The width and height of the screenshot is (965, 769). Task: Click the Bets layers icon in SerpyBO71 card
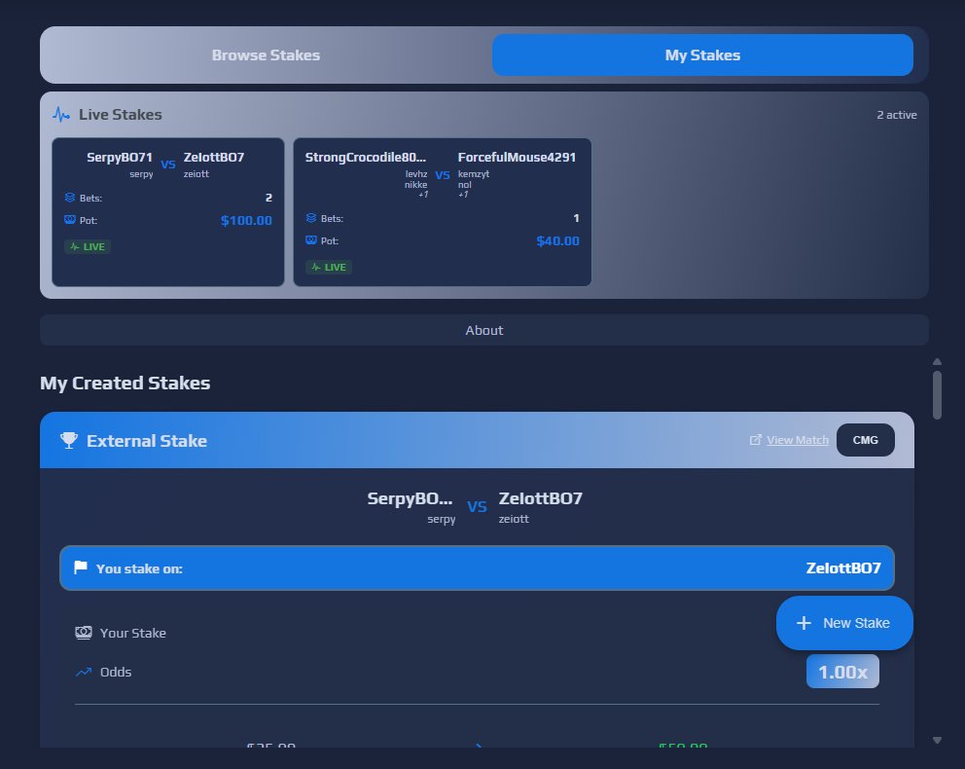(69, 198)
